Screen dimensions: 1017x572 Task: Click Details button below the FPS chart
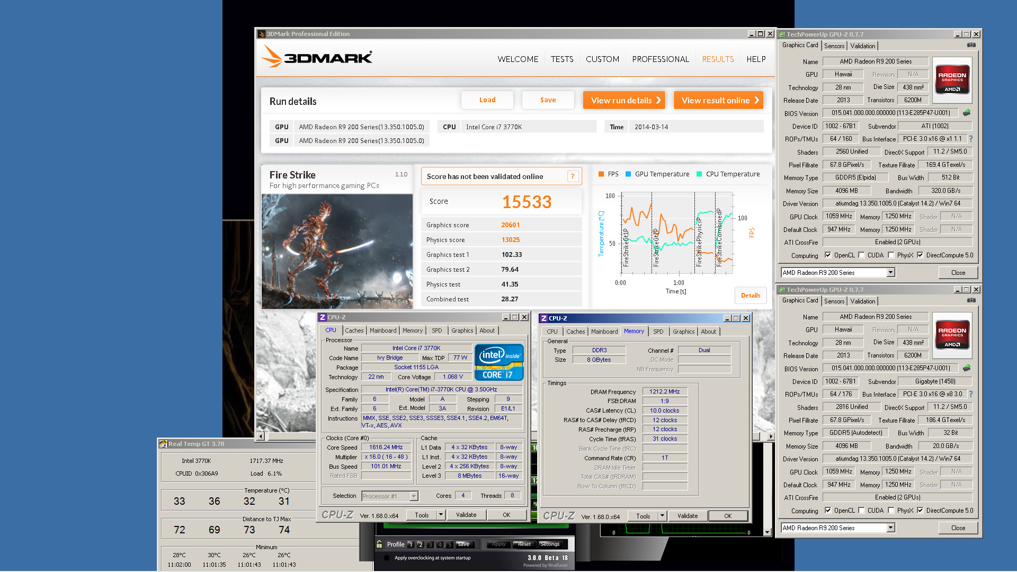[751, 296]
